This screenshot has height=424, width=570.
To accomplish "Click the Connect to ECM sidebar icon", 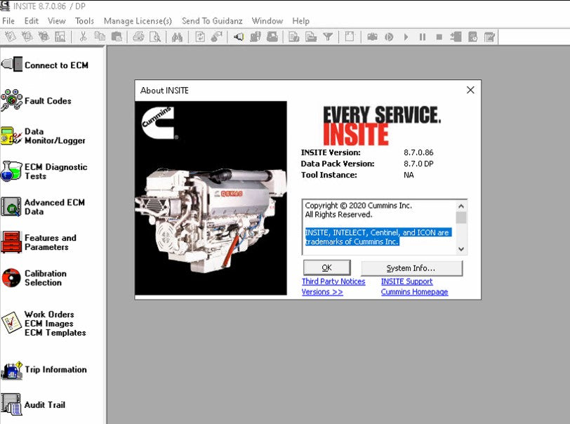I will click(12, 65).
